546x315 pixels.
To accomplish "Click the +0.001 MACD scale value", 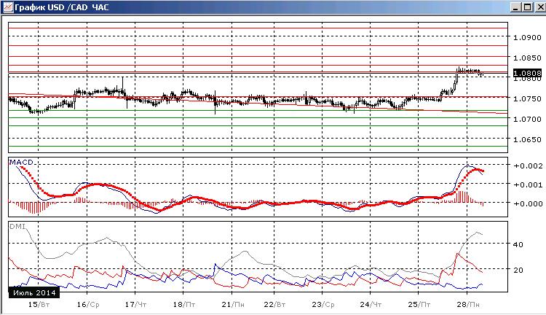I will tap(529, 184).
